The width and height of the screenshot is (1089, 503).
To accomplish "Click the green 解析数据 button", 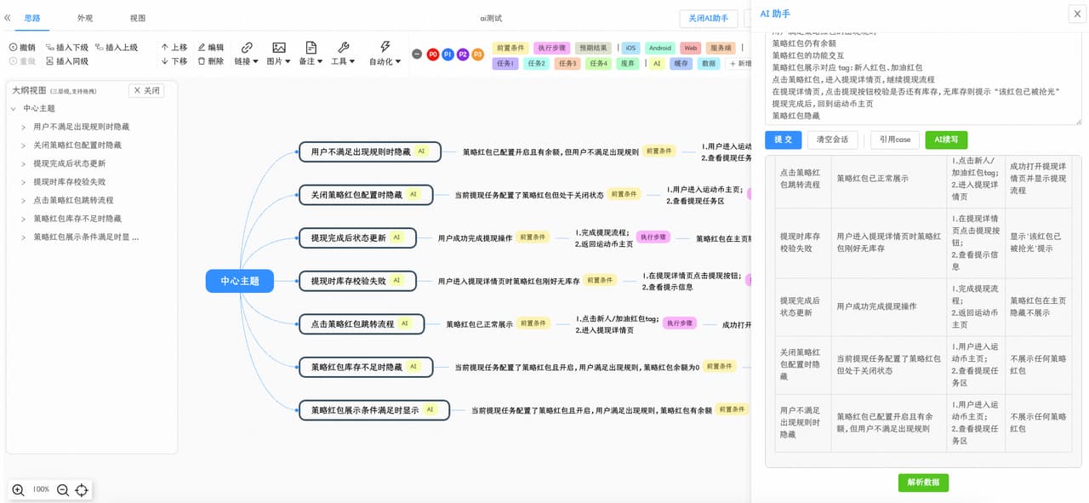I will pos(923,483).
